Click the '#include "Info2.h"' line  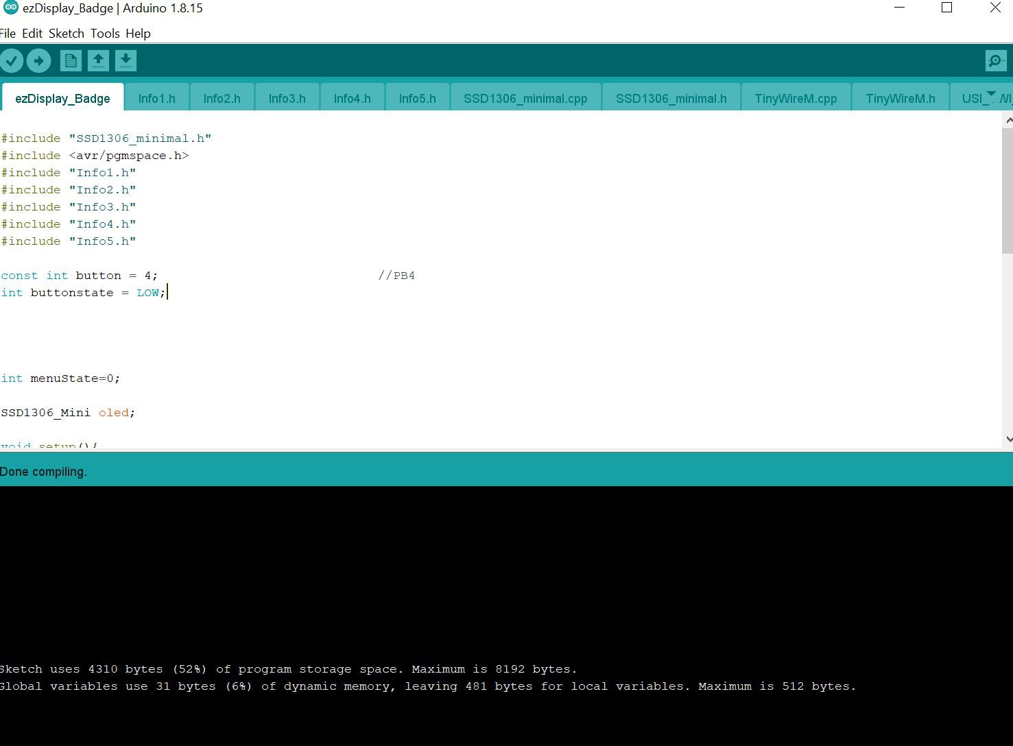69,190
